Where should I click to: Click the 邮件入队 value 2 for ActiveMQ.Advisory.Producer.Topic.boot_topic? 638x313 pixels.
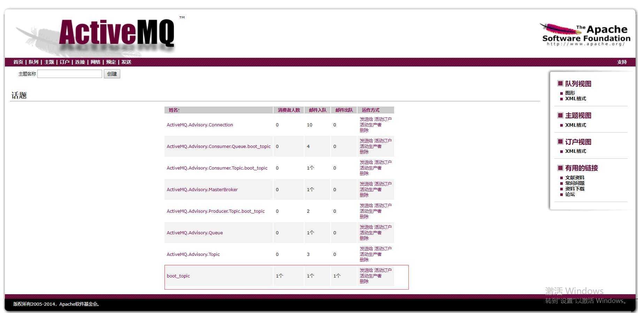tap(308, 211)
